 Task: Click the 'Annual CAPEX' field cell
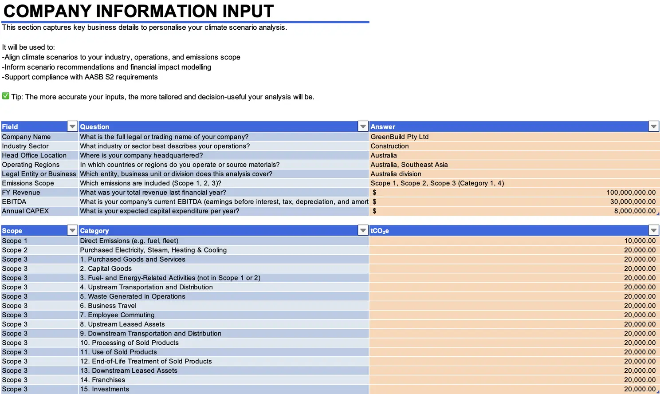(39, 211)
